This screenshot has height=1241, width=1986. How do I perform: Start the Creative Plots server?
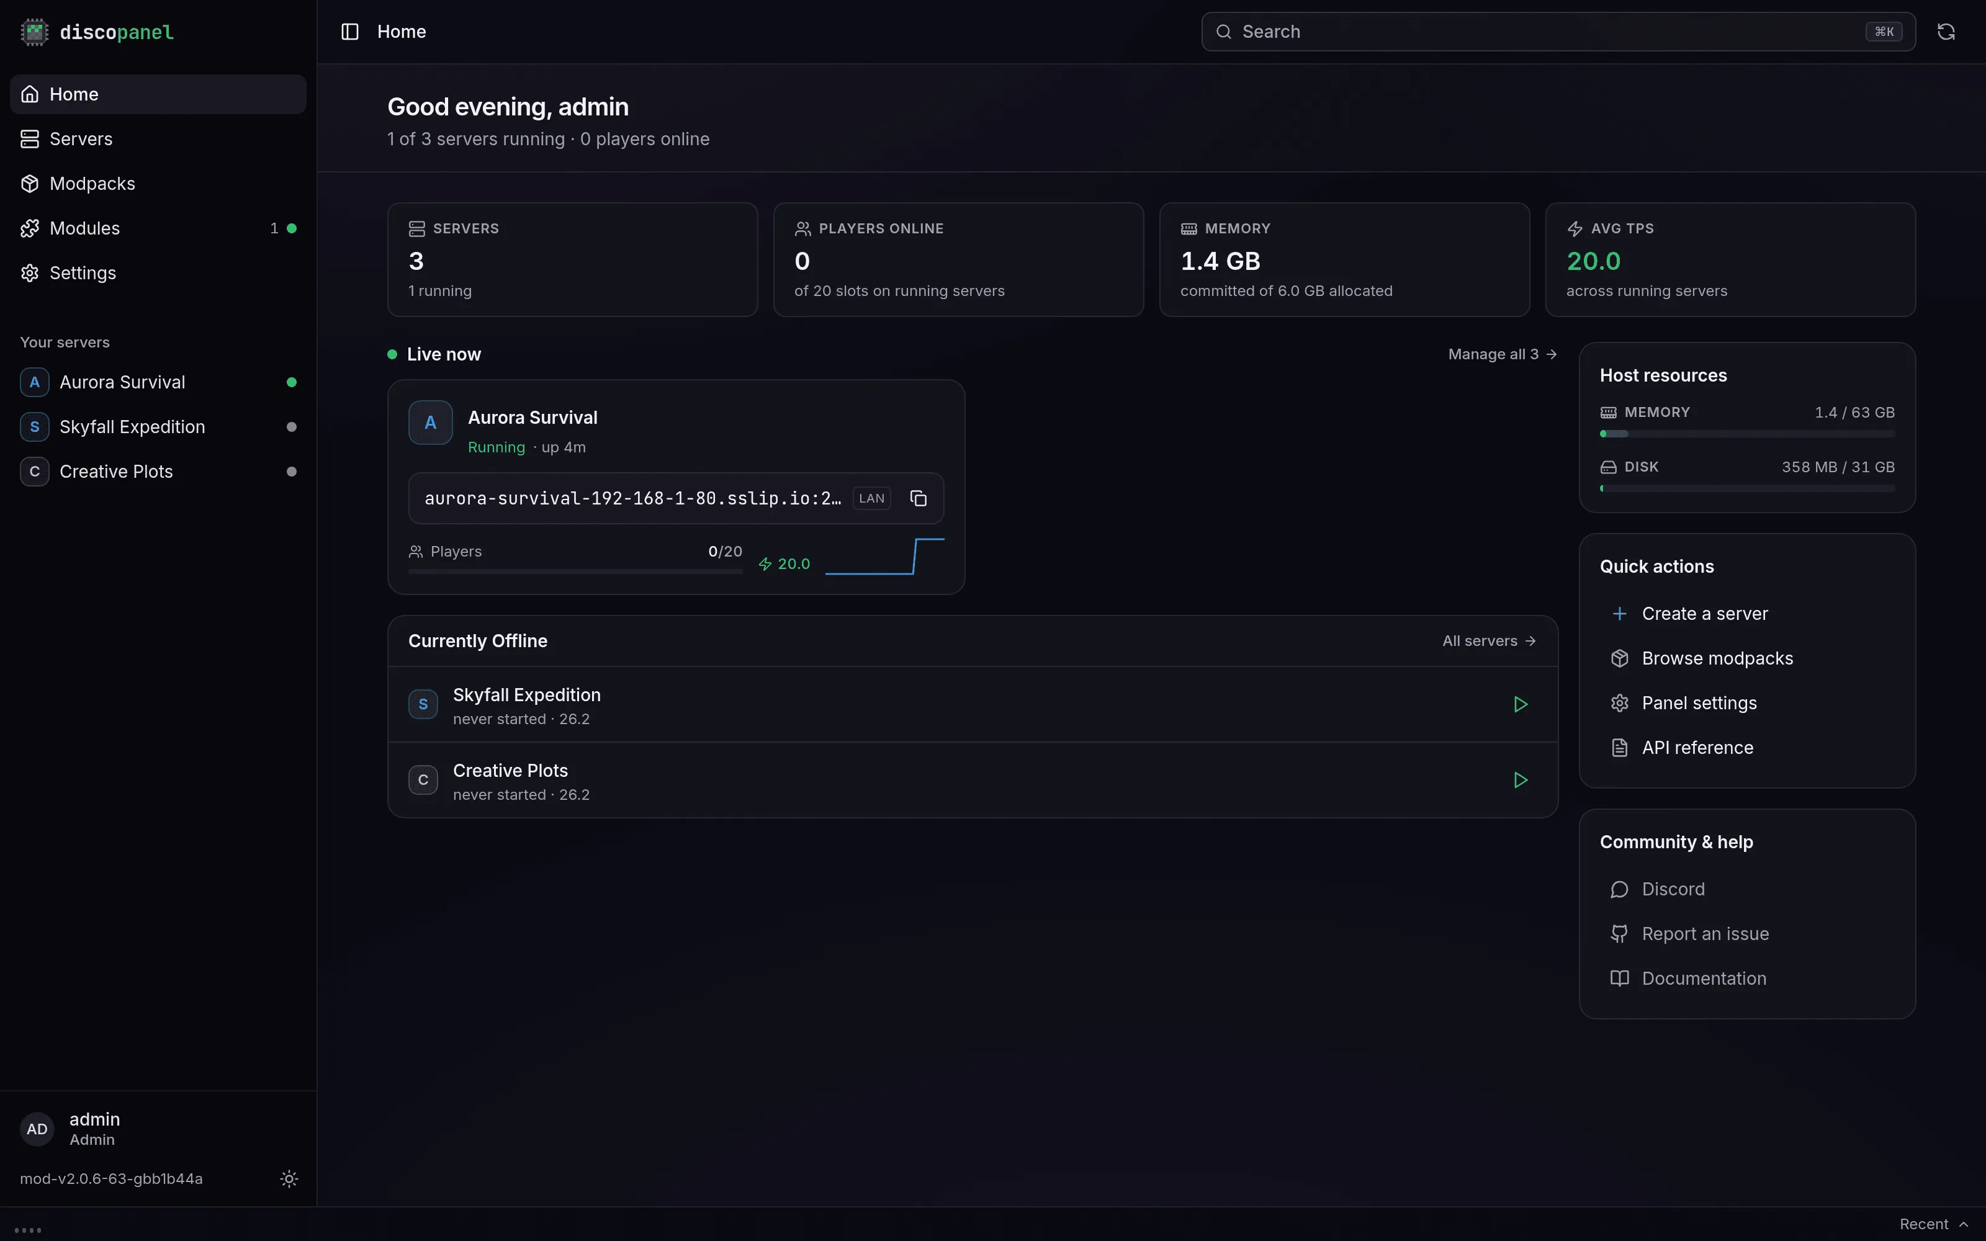pos(1520,780)
